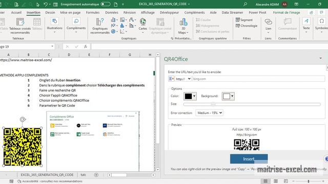
Task: Open the Mise en page tab
Action: click(x=70, y=12)
